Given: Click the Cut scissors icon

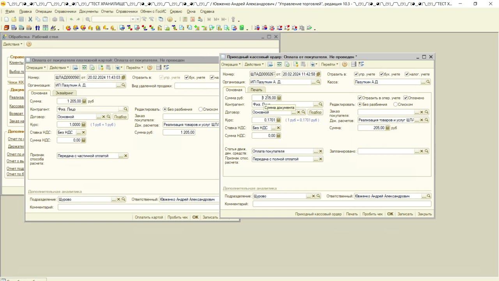Looking at the screenshot, I should pyautogui.click(x=30, y=19).
